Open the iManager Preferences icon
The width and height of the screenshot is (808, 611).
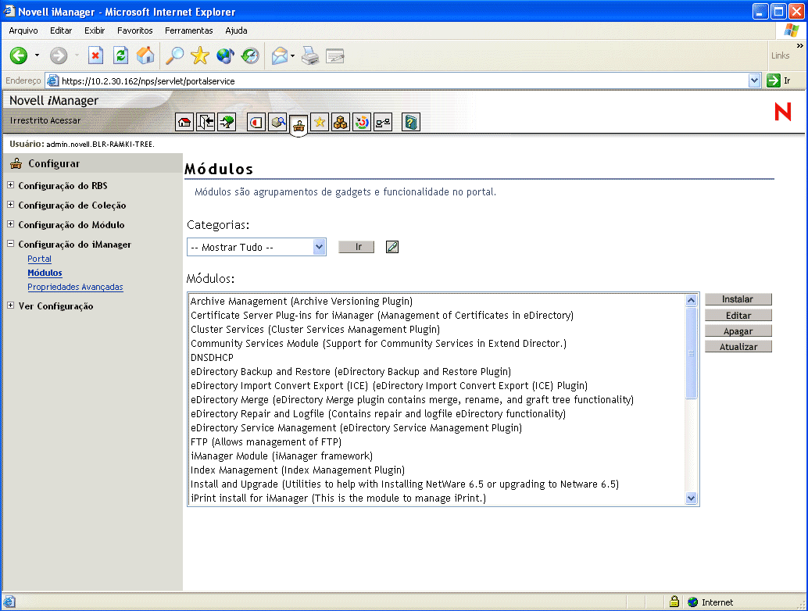point(360,122)
